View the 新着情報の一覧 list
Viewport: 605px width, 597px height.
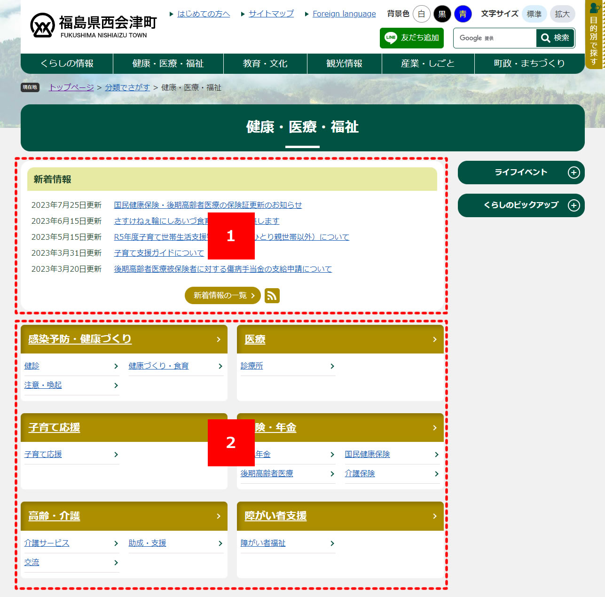(x=222, y=296)
